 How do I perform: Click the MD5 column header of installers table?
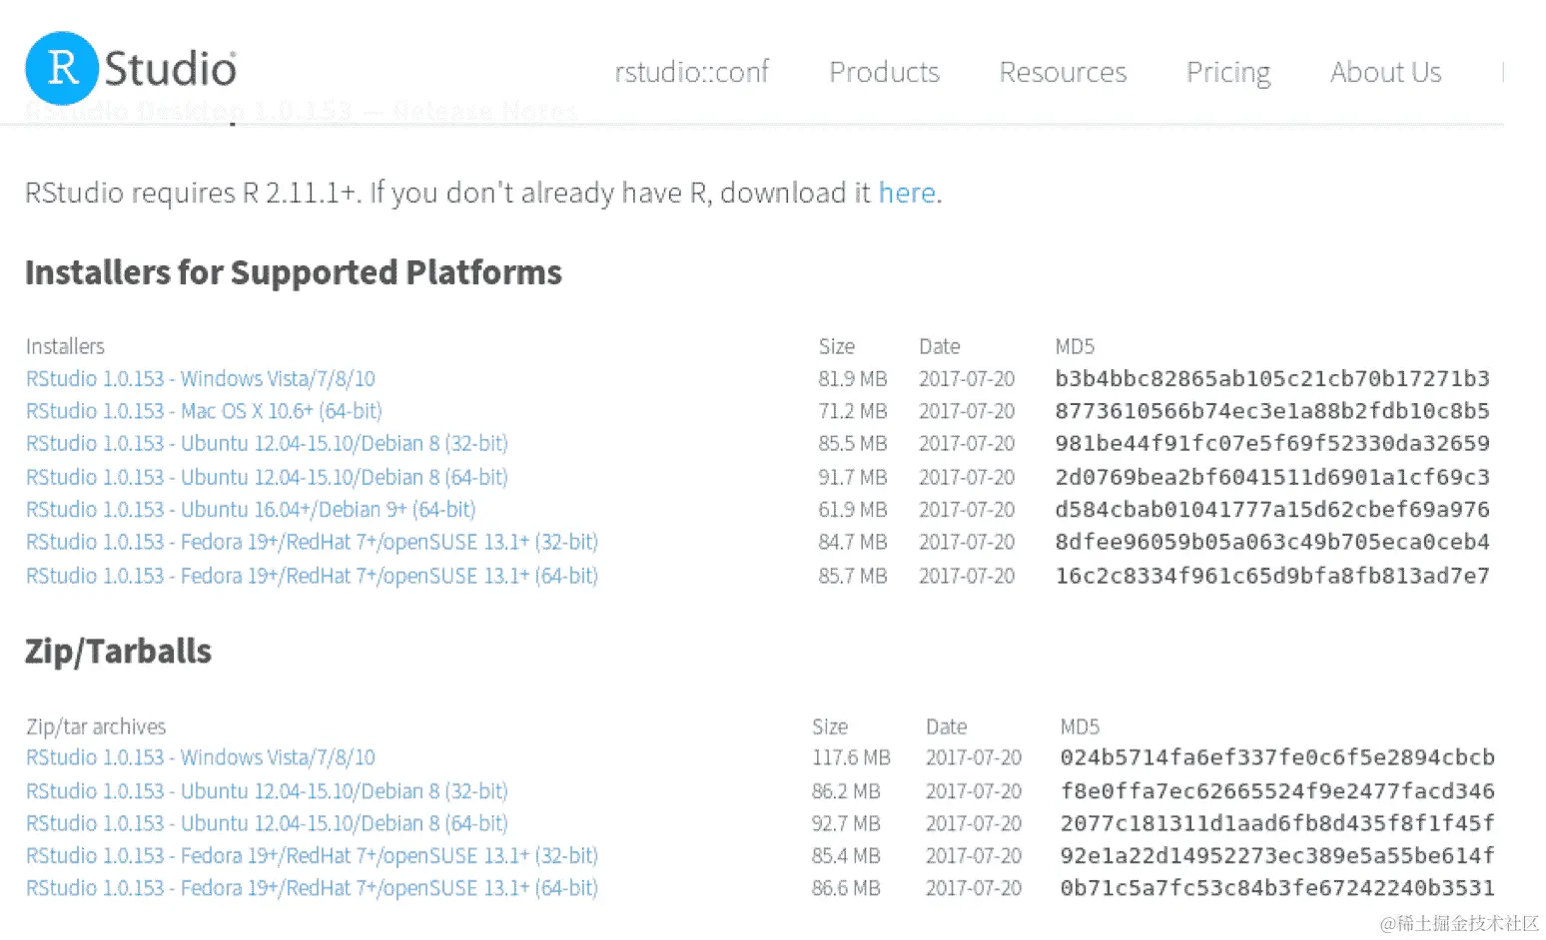pyautogui.click(x=1075, y=346)
